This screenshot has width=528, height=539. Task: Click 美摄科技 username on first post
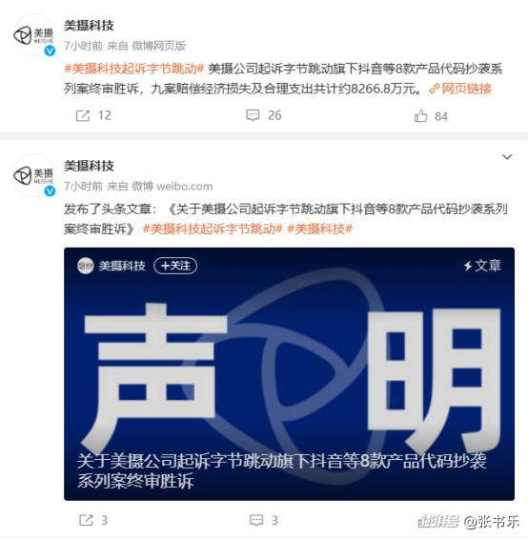click(x=89, y=26)
